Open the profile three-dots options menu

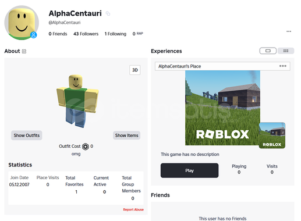pos(289,31)
